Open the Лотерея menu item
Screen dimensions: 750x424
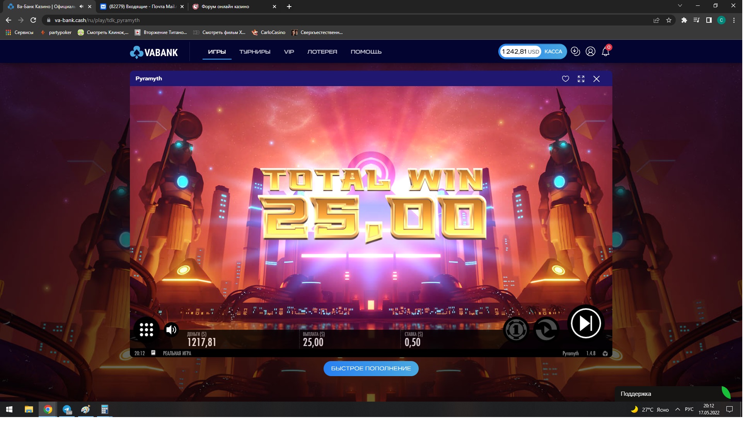tap(322, 52)
